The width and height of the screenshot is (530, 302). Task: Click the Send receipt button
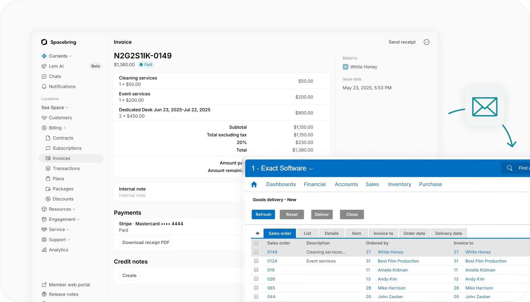(x=402, y=42)
